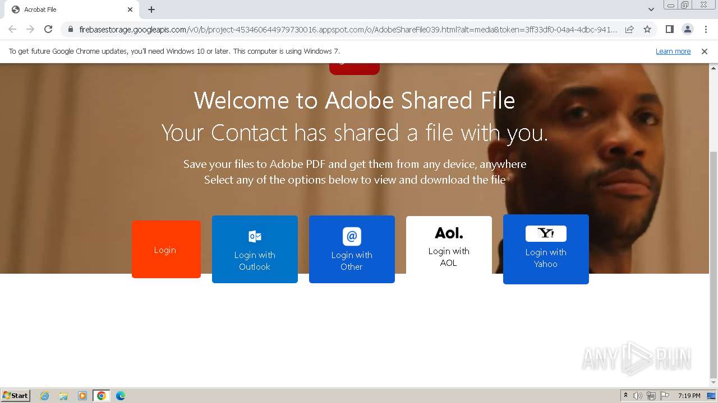Reload the page
This screenshot has width=718, height=403.
(x=48, y=29)
